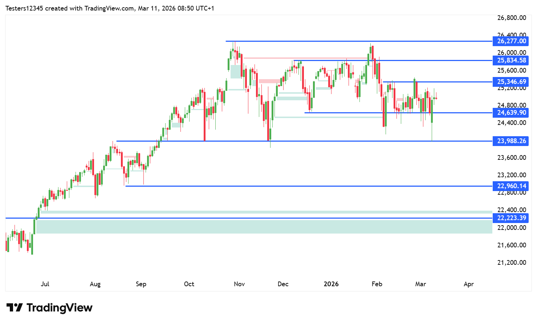The height and width of the screenshot is (324, 537).
Task: Click the 22,000.00 price axis value
Action: [512, 228]
